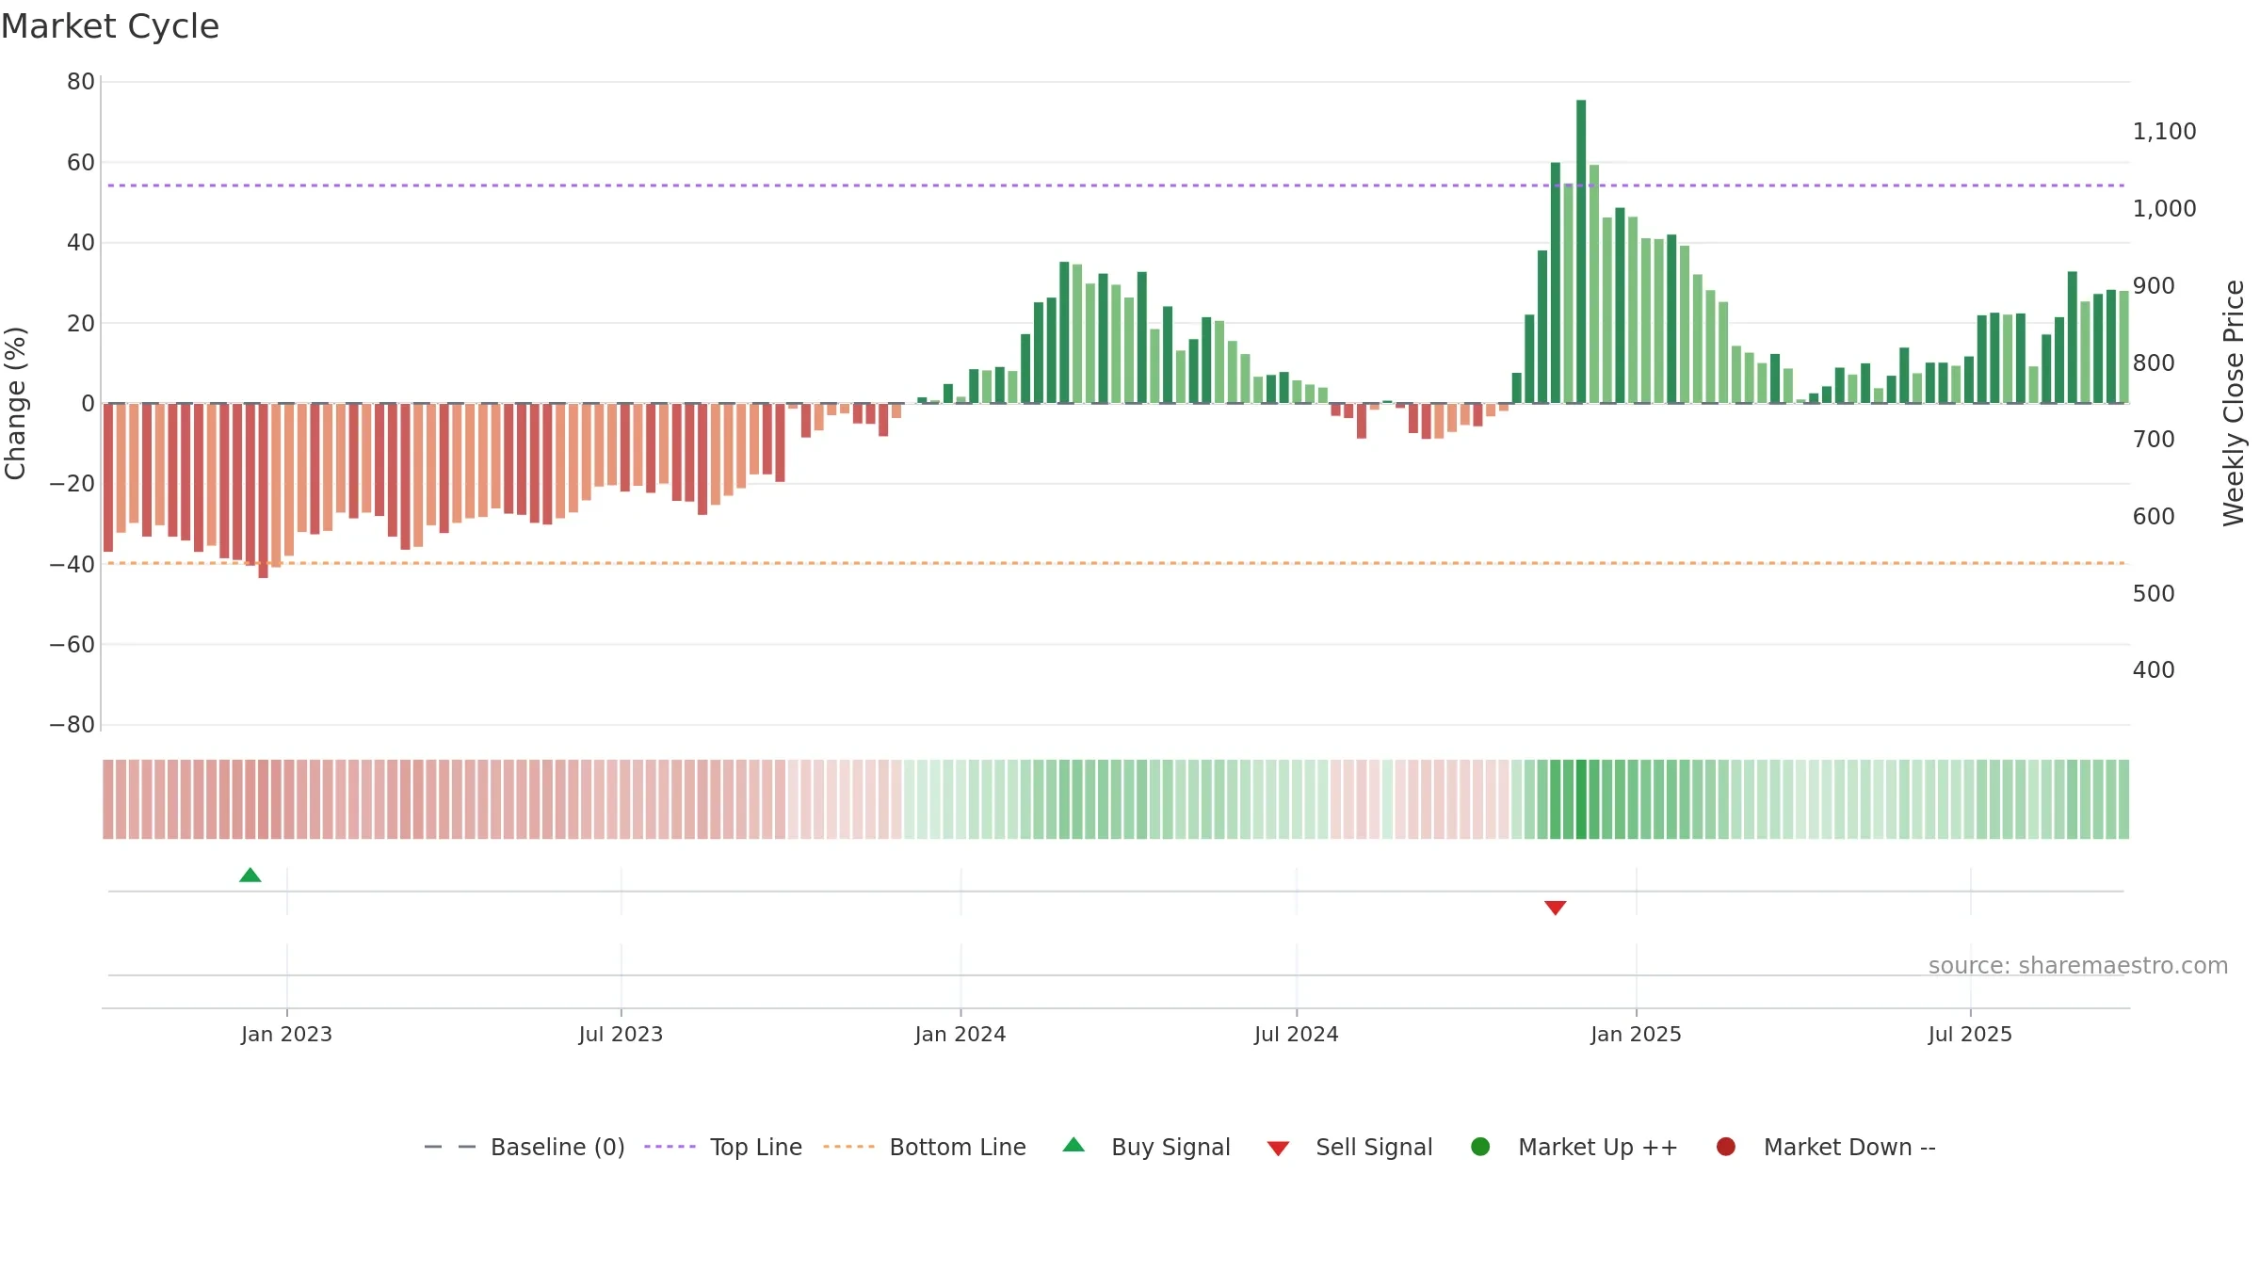Screen dimensions: 2260x1271
Task: Toggle the Bottom Line legend entry
Action: click(925, 1148)
